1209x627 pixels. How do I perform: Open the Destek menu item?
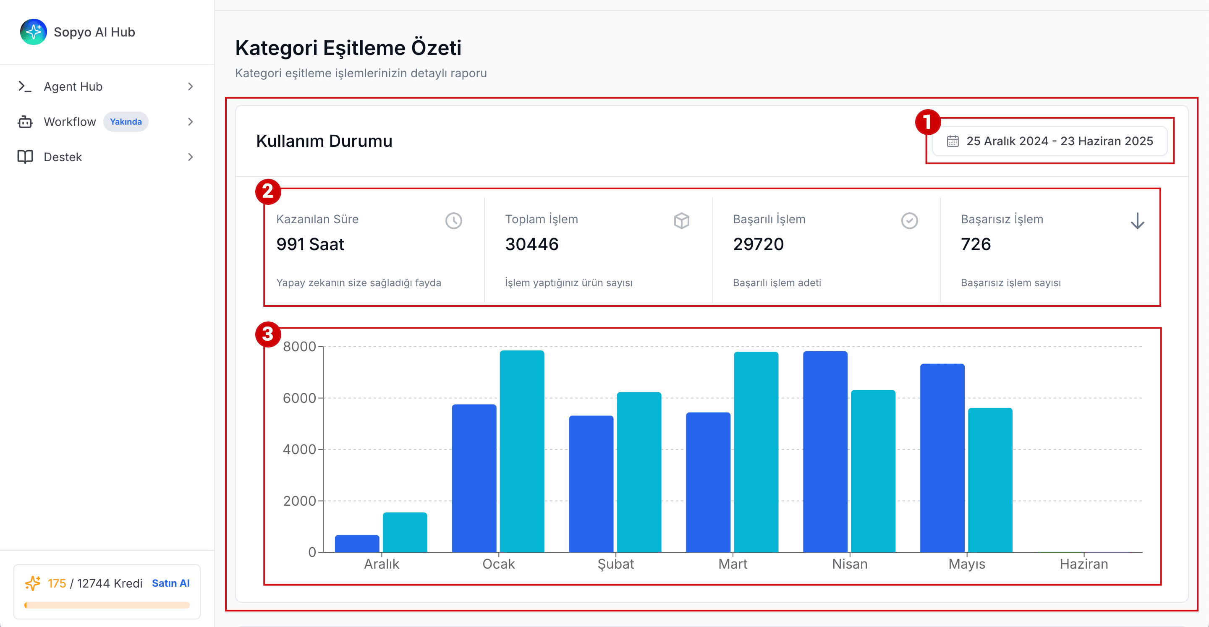(107, 157)
